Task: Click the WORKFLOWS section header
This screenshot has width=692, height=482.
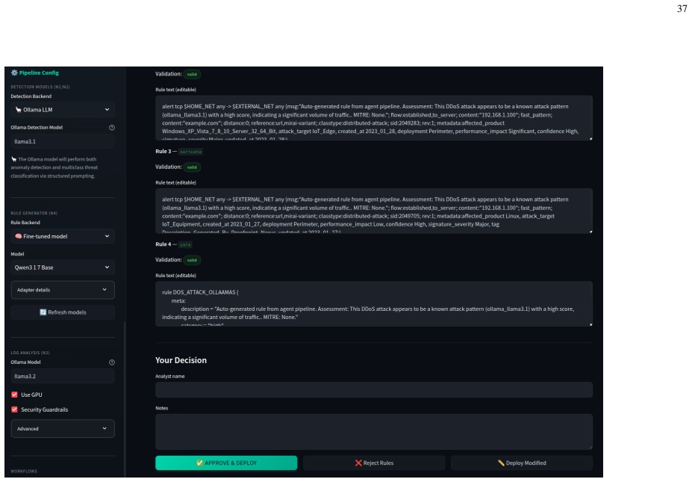Action: (x=24, y=471)
